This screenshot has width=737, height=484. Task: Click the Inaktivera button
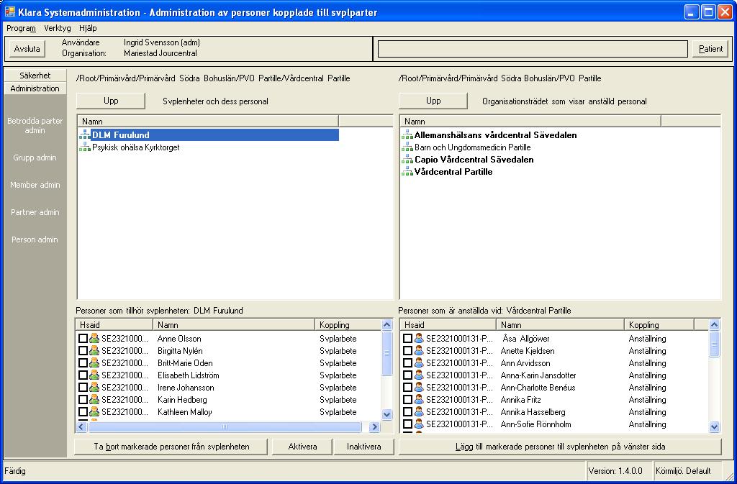363,447
